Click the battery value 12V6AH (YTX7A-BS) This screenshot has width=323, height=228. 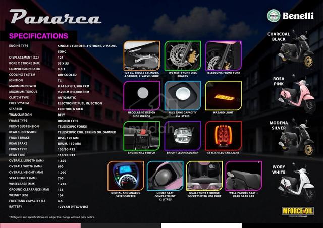(x=73, y=207)
